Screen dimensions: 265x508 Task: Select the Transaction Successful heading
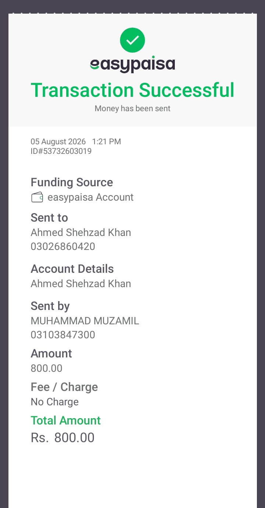[x=132, y=90]
